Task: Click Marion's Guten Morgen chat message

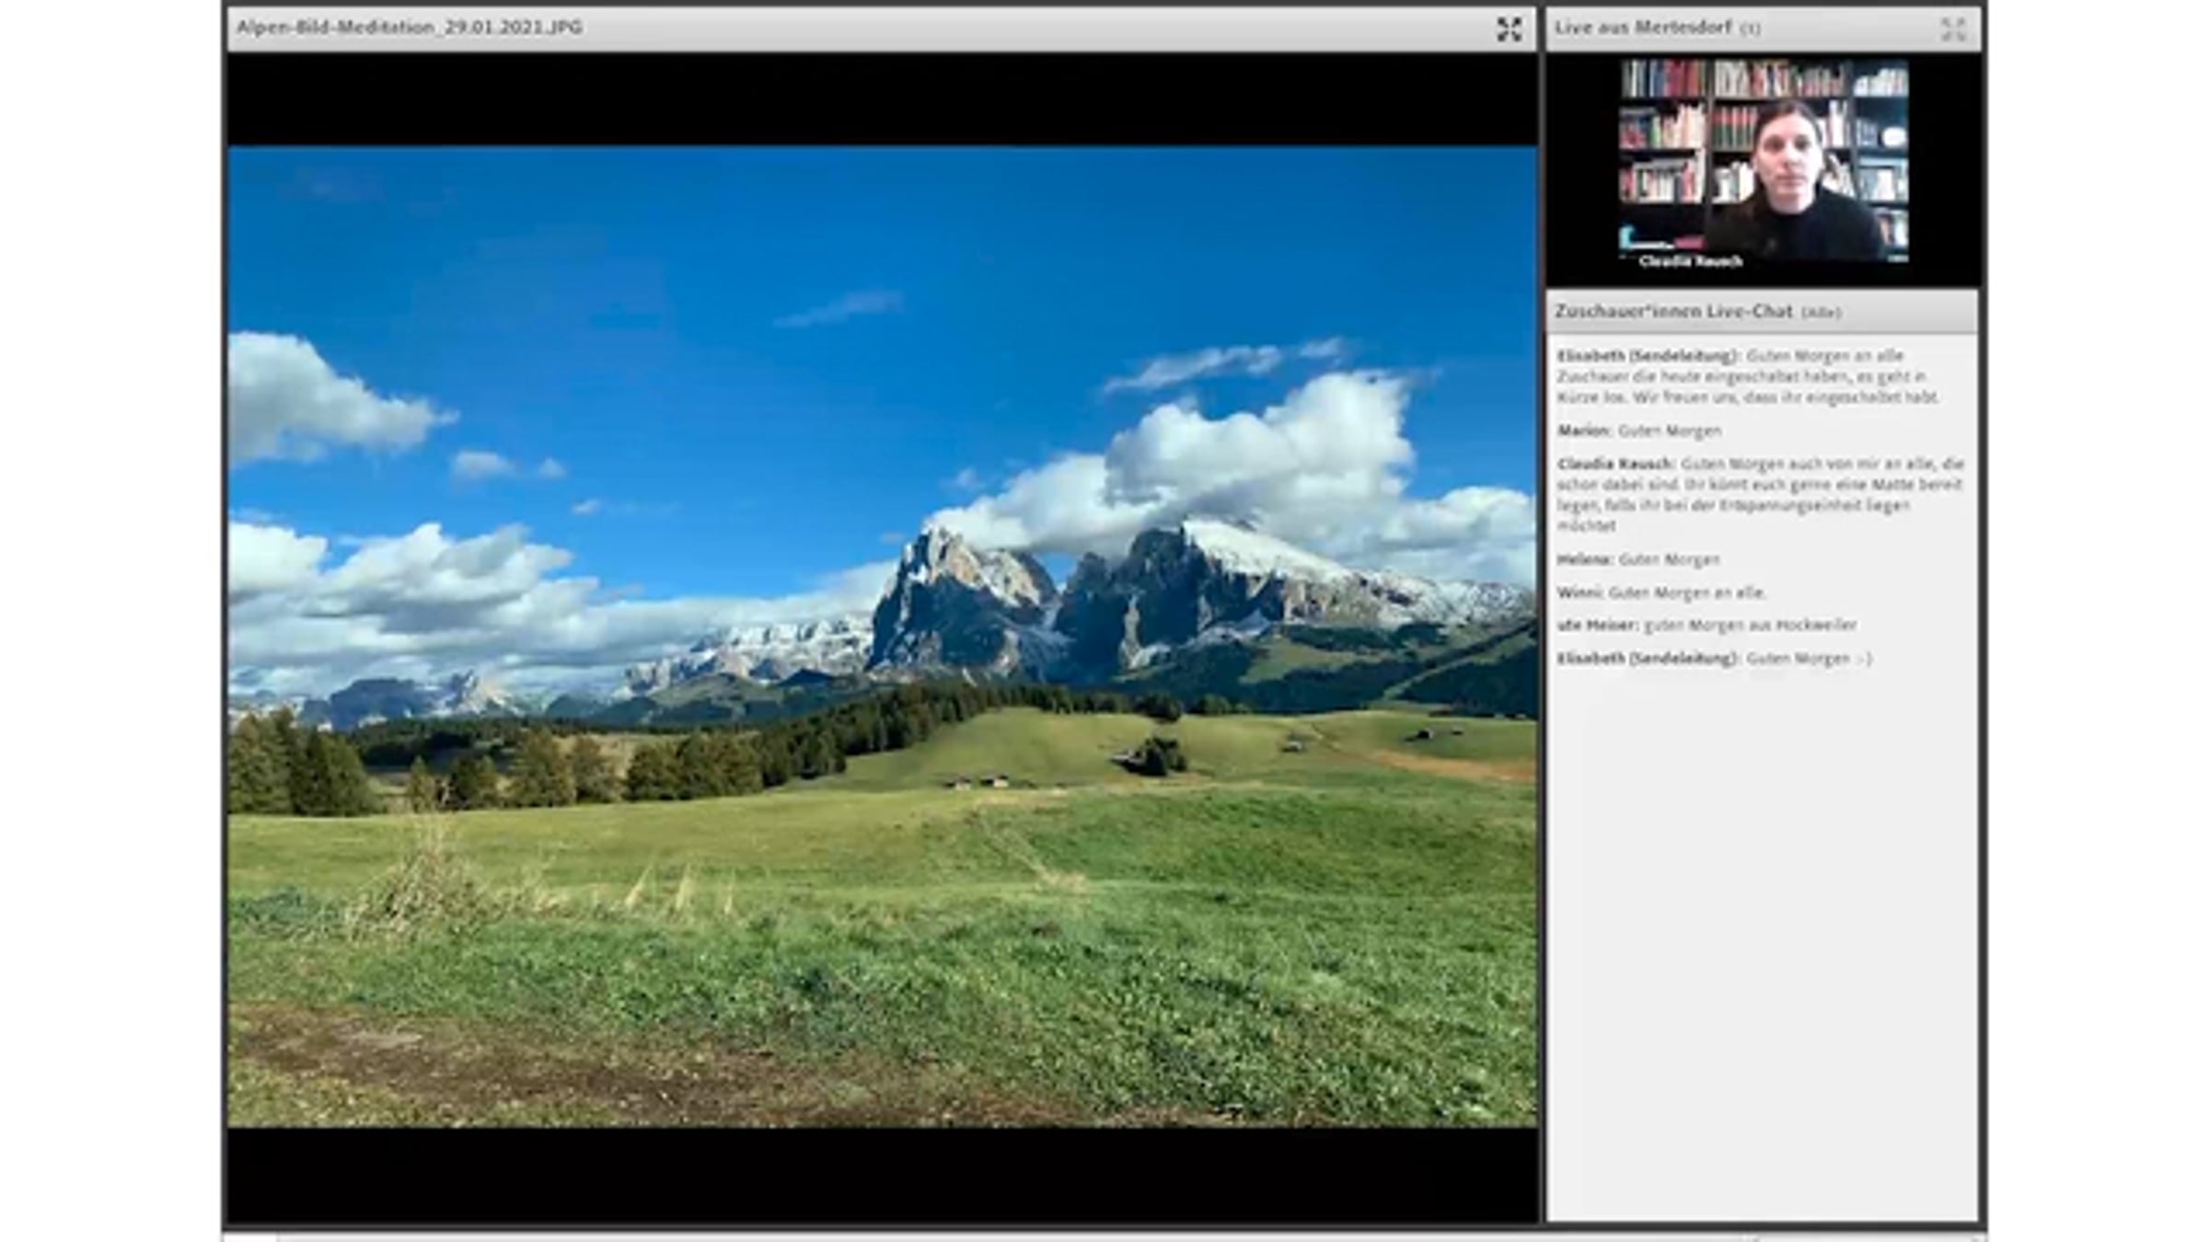Action: click(x=1669, y=431)
